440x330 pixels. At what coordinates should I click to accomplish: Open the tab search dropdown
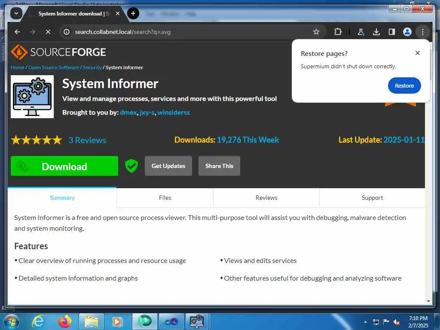[x=16, y=13]
